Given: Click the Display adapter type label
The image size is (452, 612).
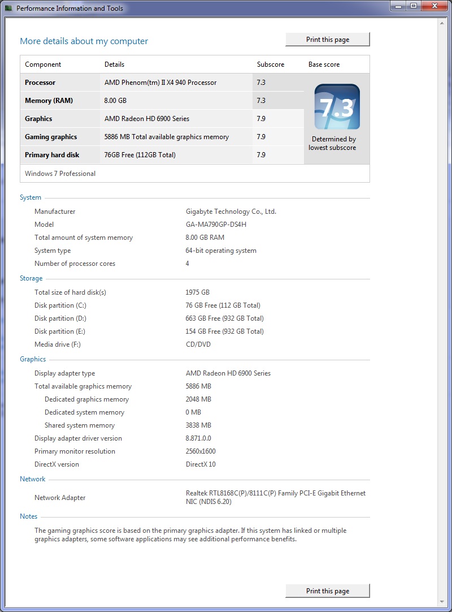Looking at the screenshot, I should (65, 373).
